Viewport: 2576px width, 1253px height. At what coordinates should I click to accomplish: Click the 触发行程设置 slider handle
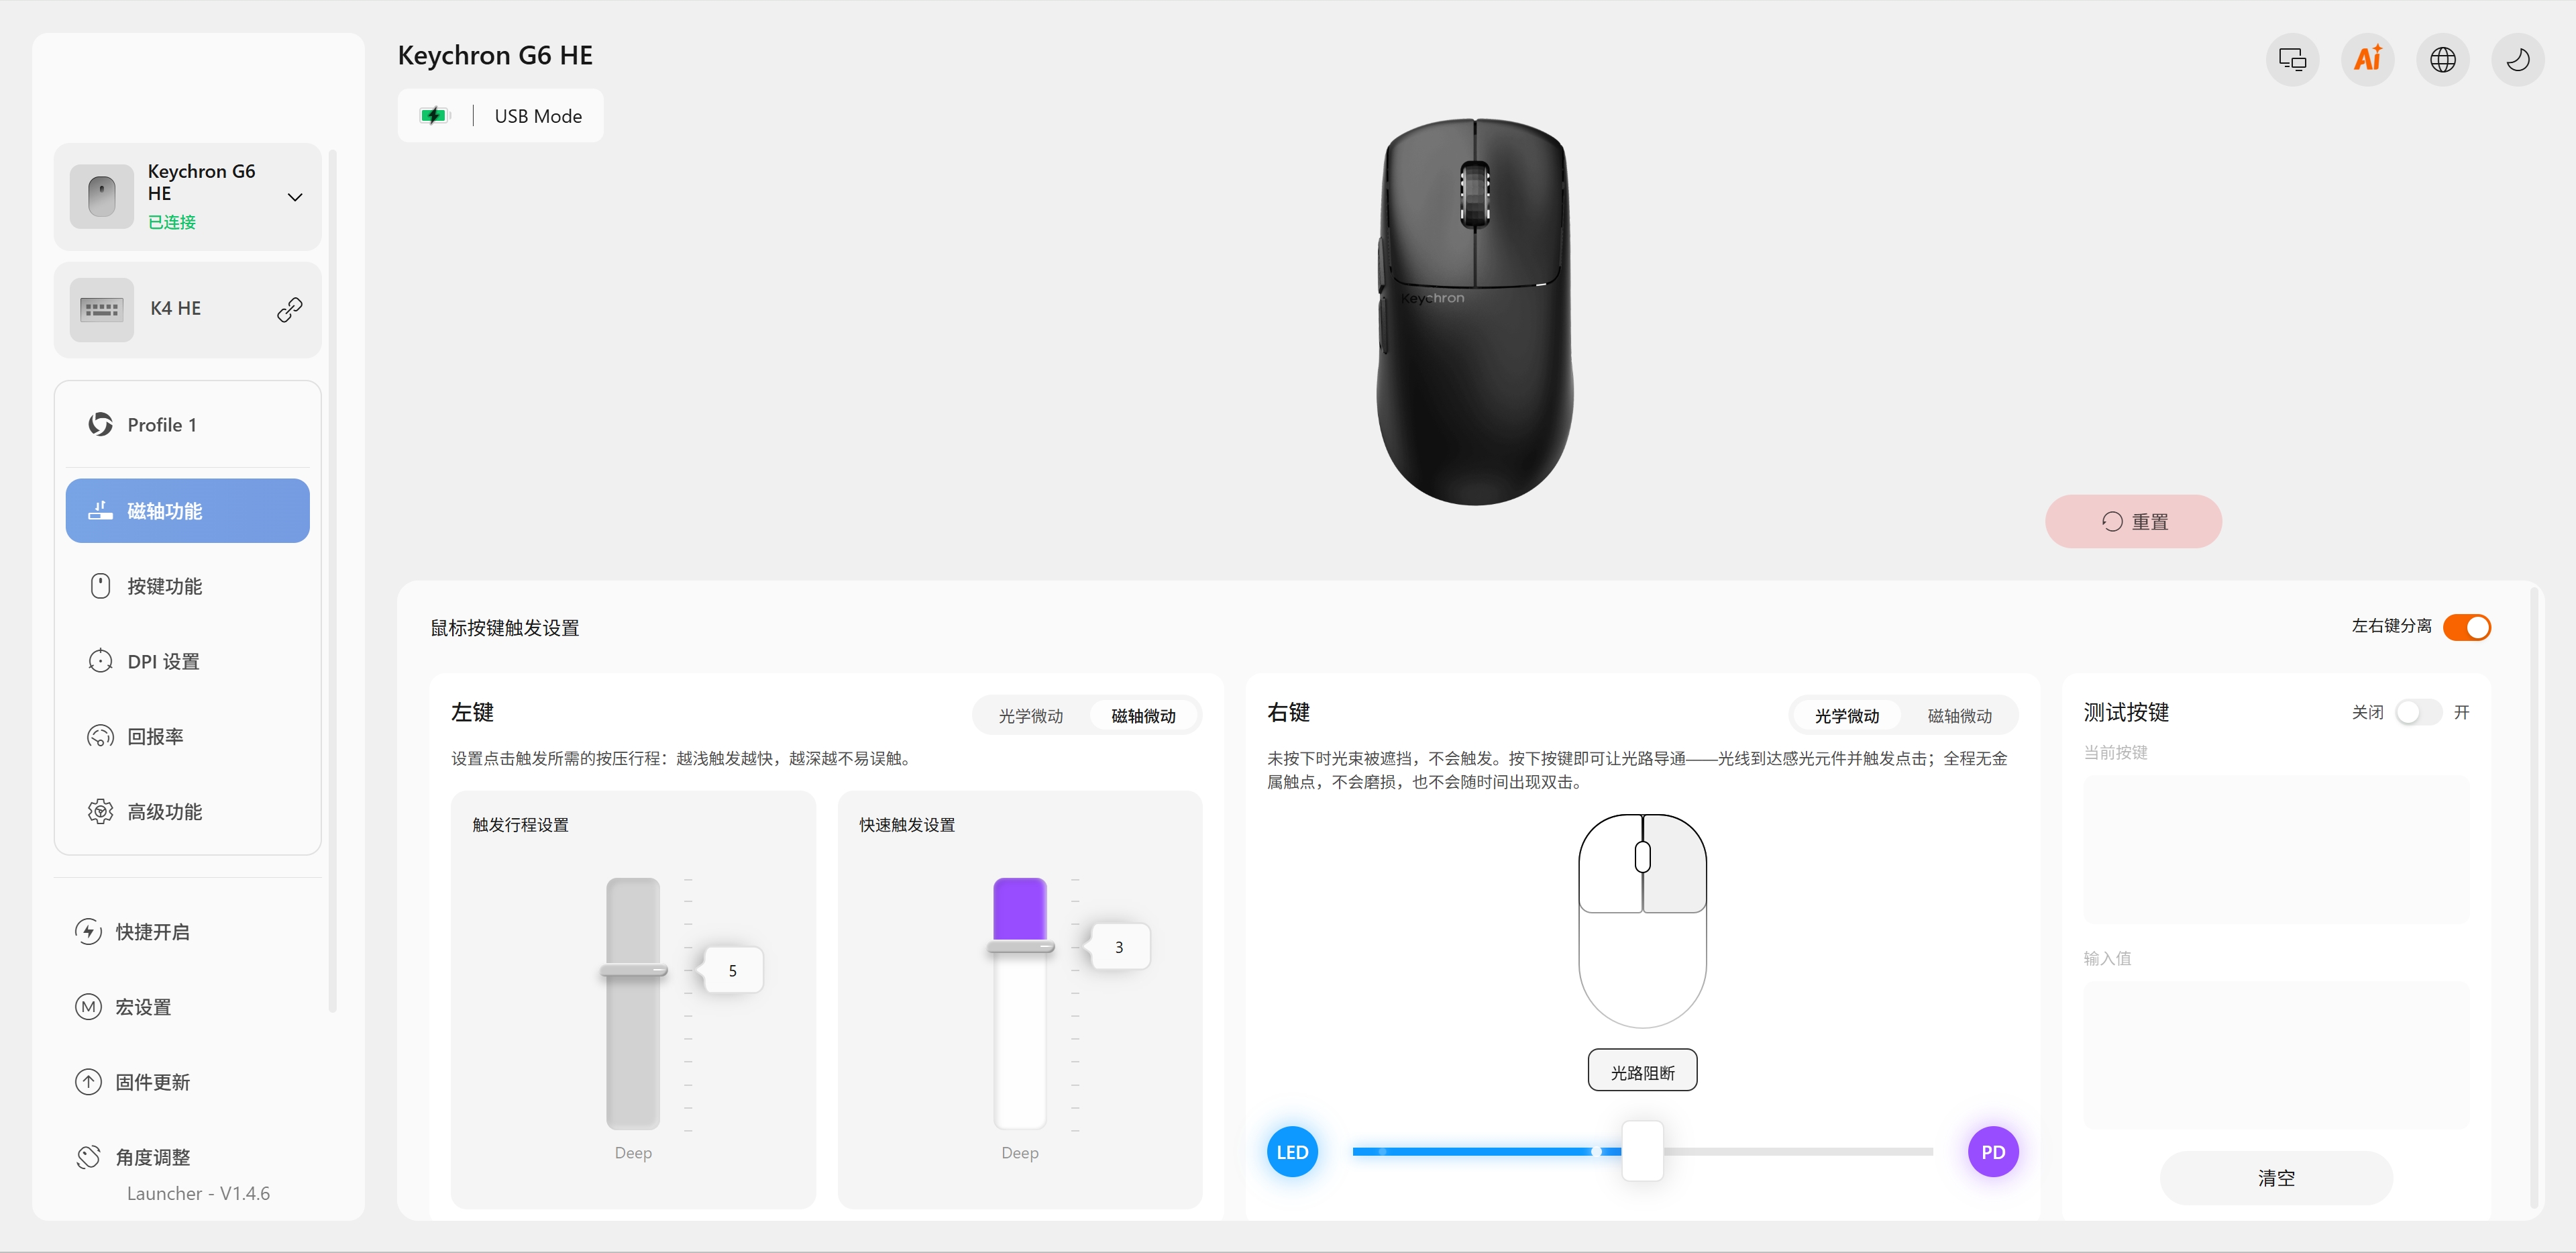click(633, 970)
